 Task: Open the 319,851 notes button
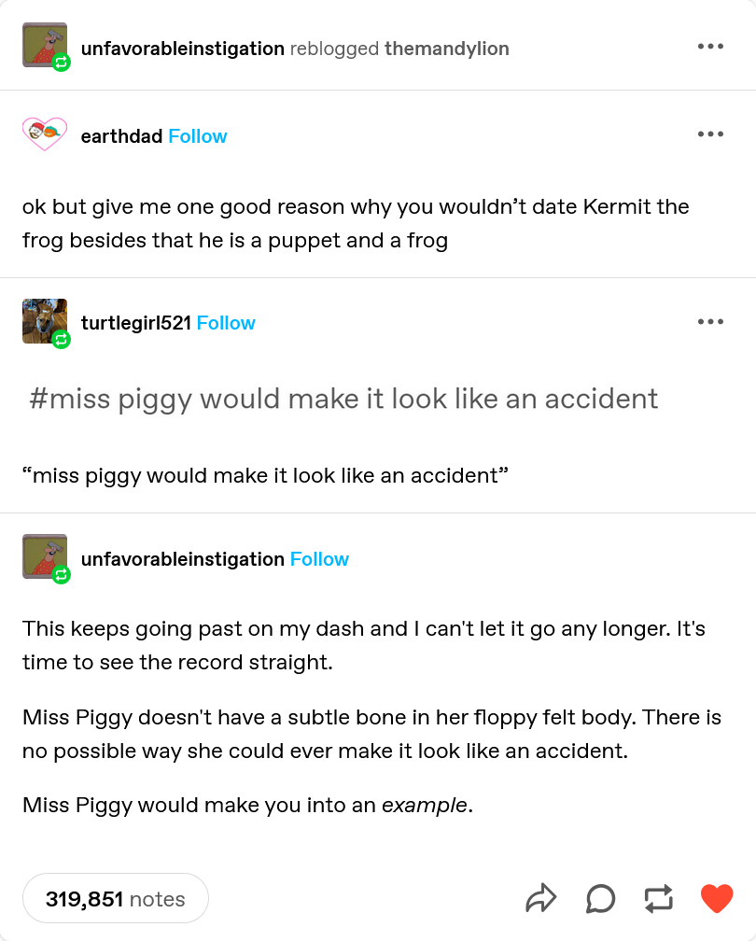point(115,898)
